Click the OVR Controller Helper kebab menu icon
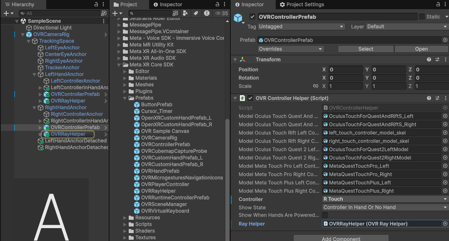The image size is (449, 241). click(x=445, y=98)
